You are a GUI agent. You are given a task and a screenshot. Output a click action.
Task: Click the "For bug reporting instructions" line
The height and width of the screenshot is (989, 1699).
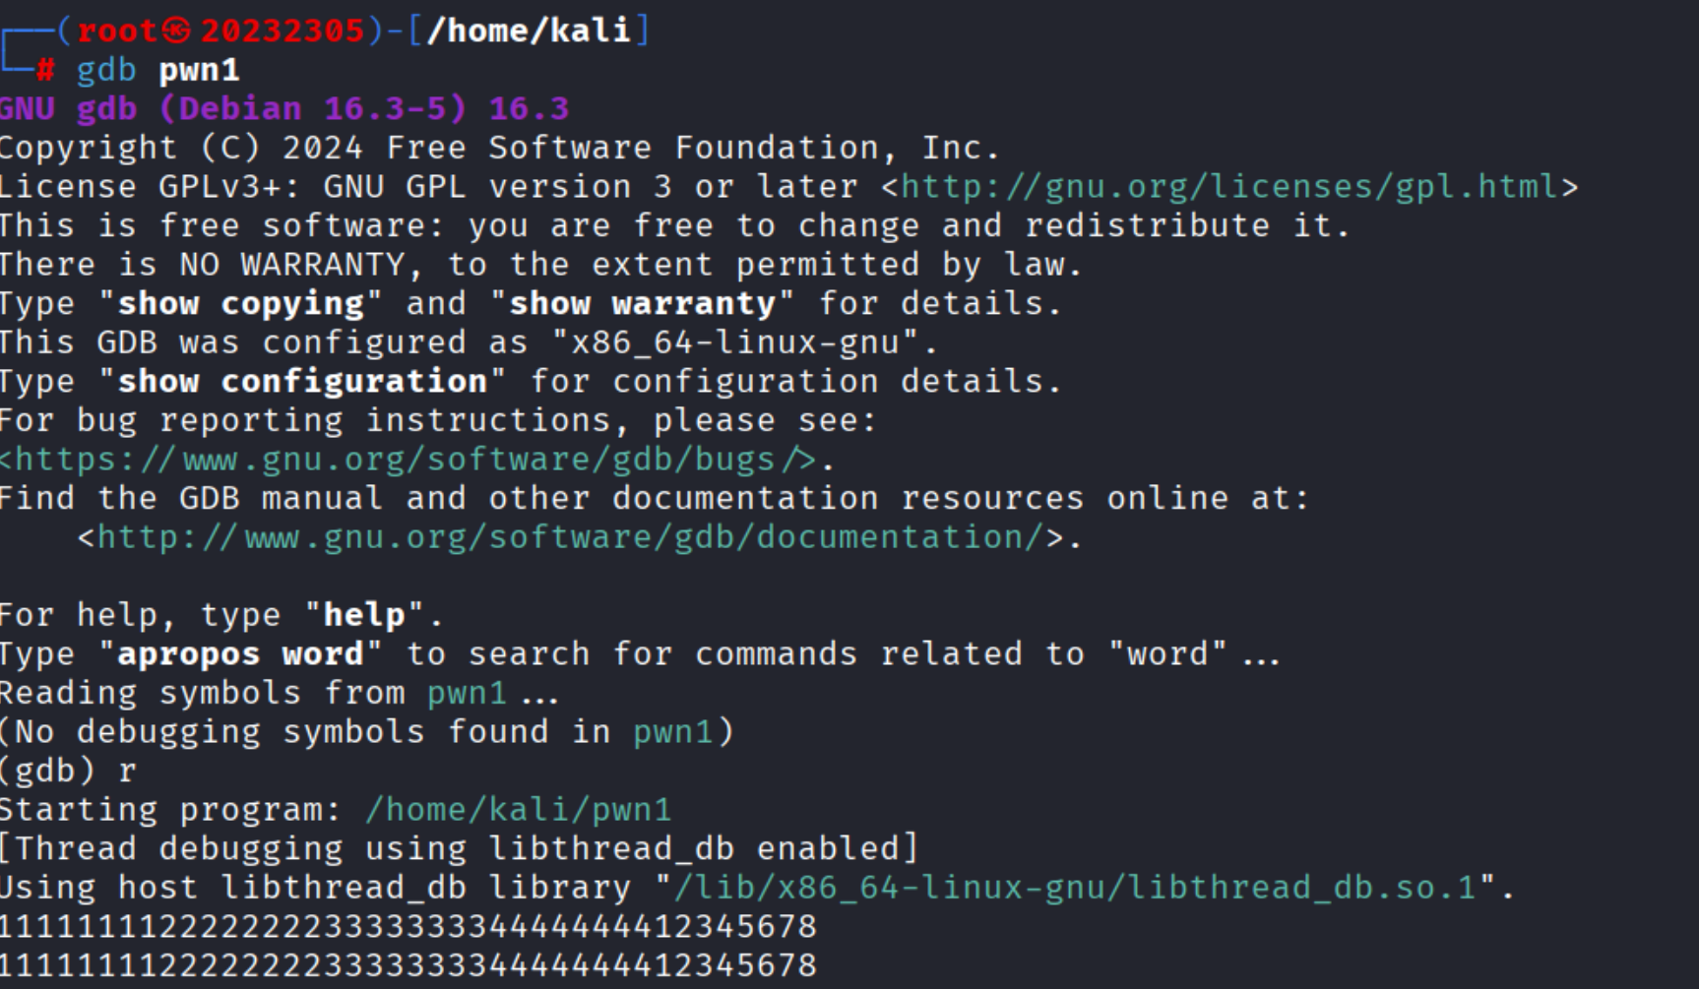(x=438, y=421)
